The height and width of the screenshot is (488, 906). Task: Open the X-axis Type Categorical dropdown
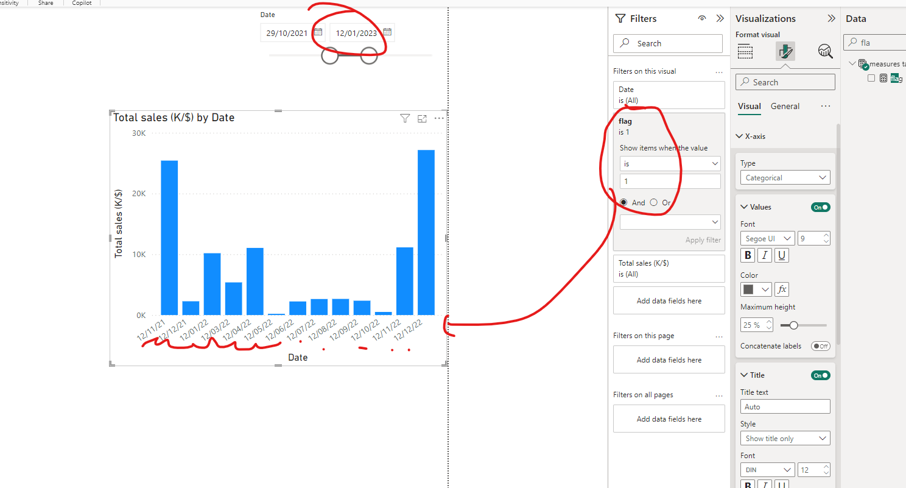[785, 178]
